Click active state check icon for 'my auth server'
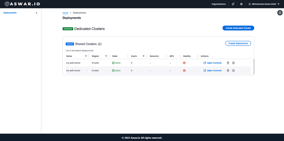This screenshot has height=141, width=284. coord(113,70)
